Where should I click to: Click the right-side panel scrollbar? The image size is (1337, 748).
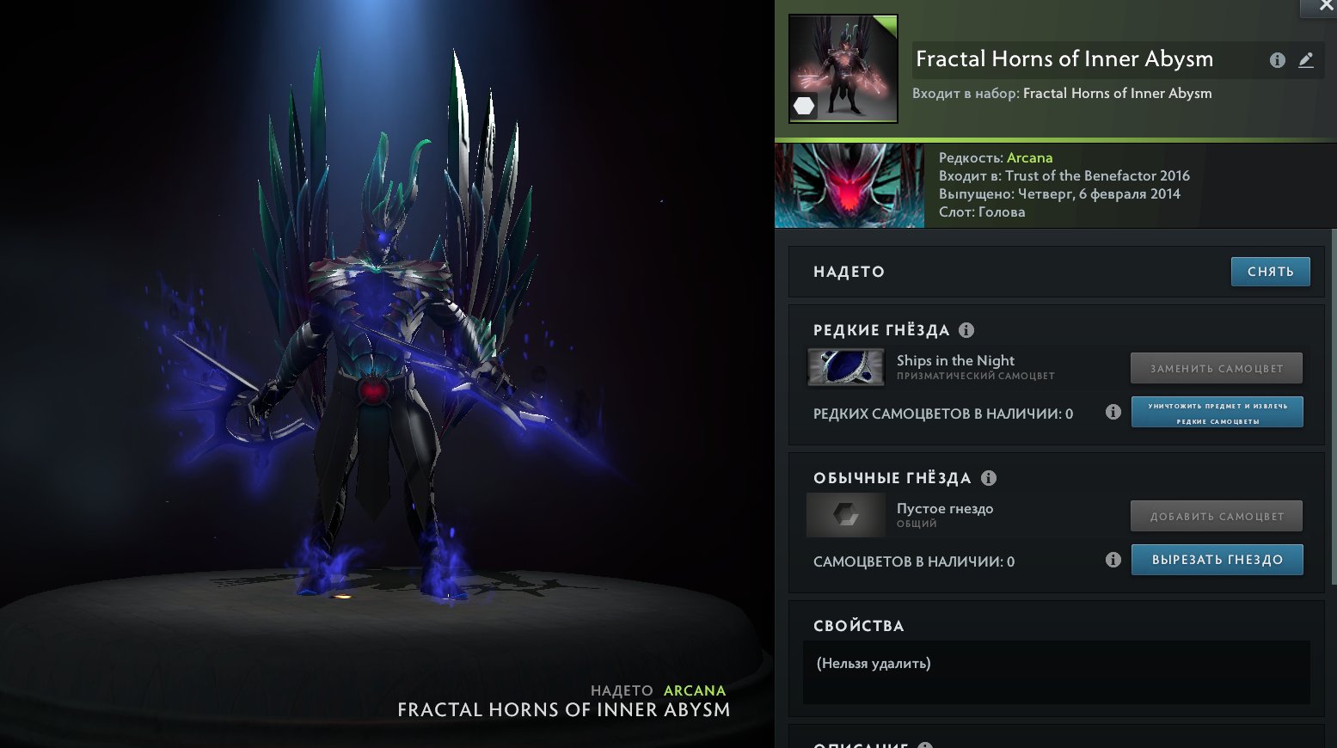click(x=1334, y=406)
